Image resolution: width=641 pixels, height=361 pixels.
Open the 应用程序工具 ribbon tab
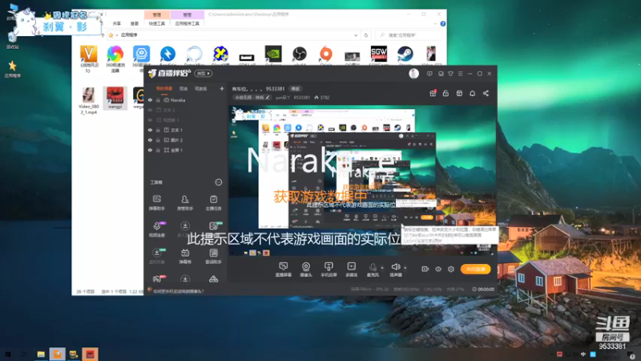point(187,24)
